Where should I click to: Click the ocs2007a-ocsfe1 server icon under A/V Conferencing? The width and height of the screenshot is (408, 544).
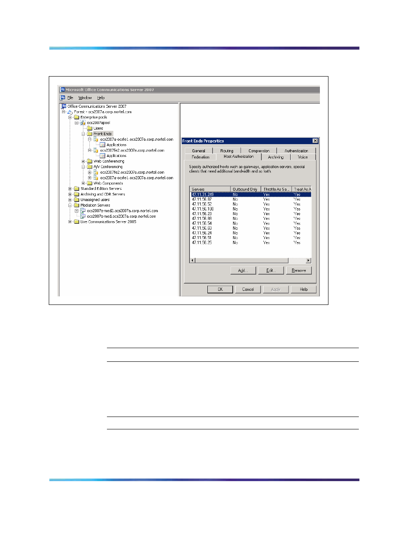[x=96, y=178]
